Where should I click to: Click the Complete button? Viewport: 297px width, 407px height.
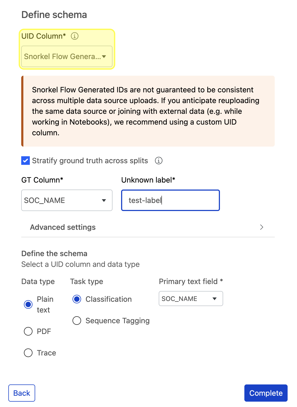[266, 393]
